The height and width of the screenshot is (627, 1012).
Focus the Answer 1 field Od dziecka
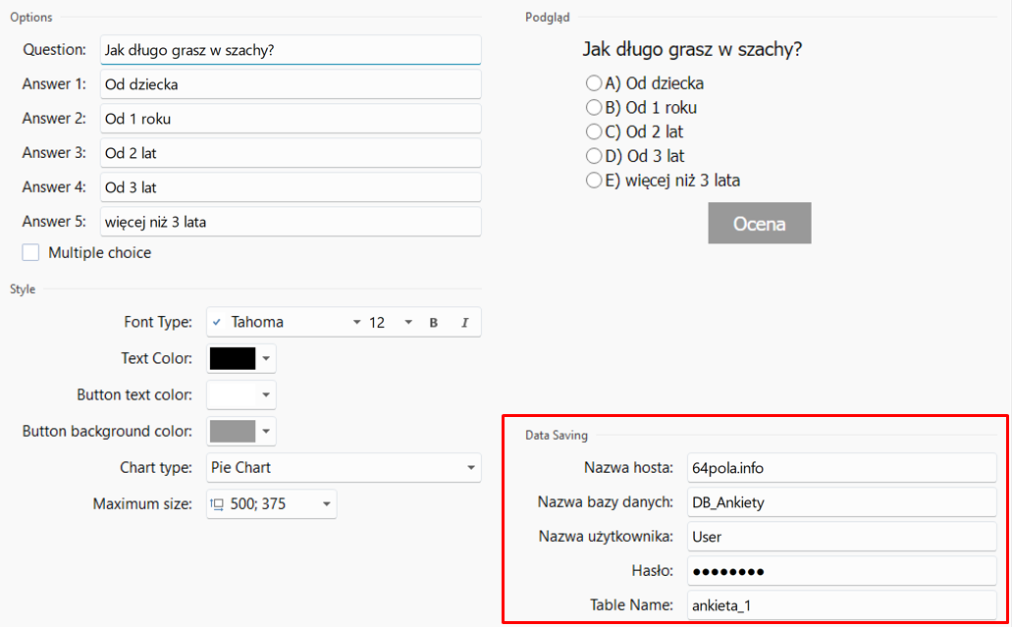291,83
